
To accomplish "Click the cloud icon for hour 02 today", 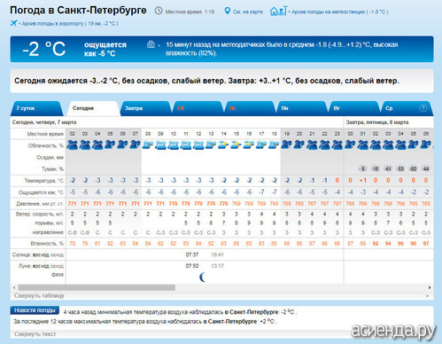I will [73, 145].
